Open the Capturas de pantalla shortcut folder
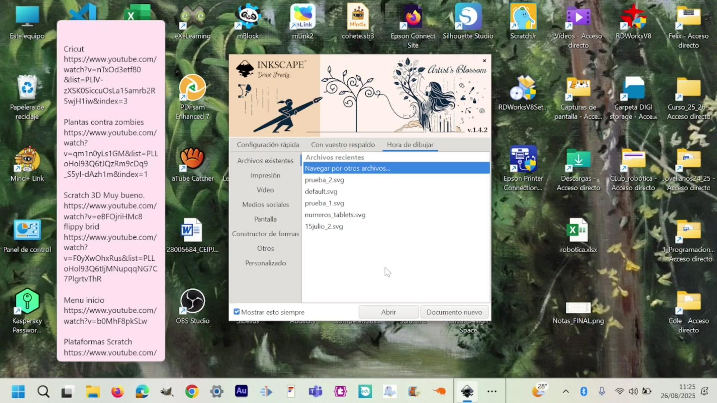 tap(578, 98)
